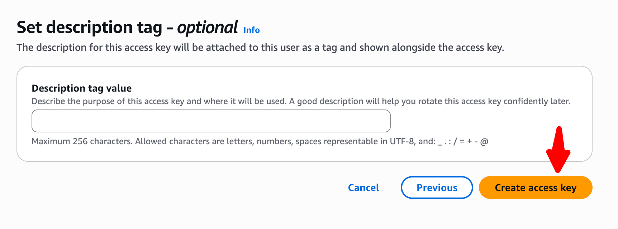
Task: Click the italic "optional" word in heading
Action: point(207,28)
